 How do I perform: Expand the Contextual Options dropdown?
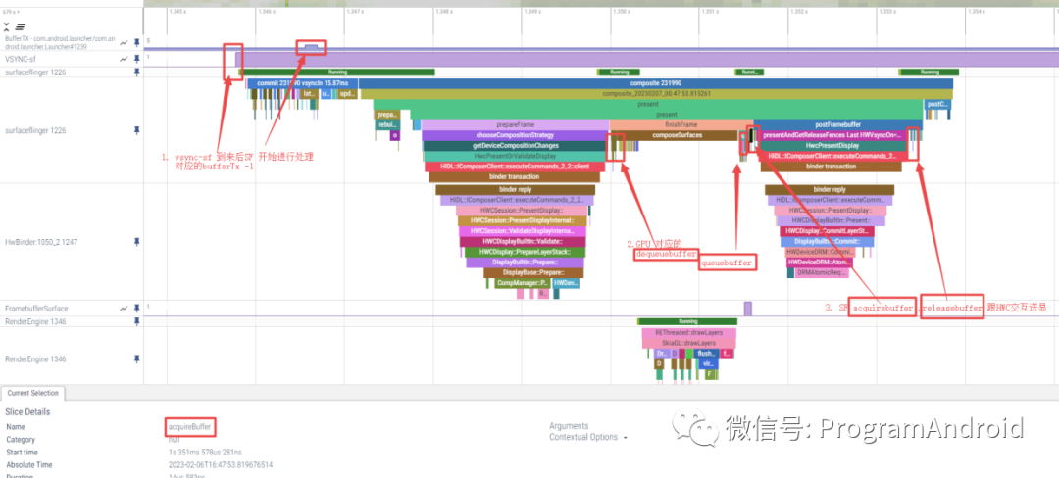588,437
